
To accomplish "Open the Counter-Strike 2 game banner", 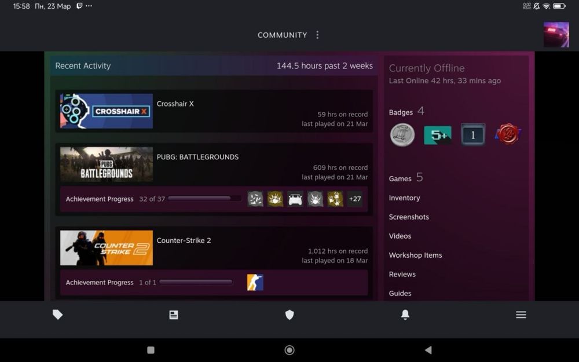I will [x=107, y=248].
